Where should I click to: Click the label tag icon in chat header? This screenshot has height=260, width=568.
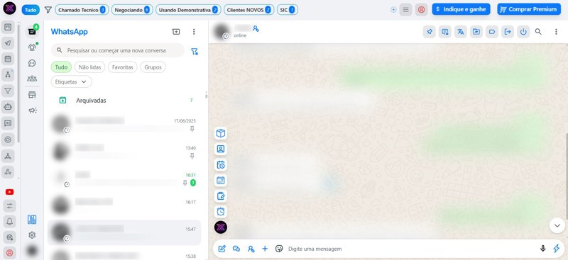(492, 32)
